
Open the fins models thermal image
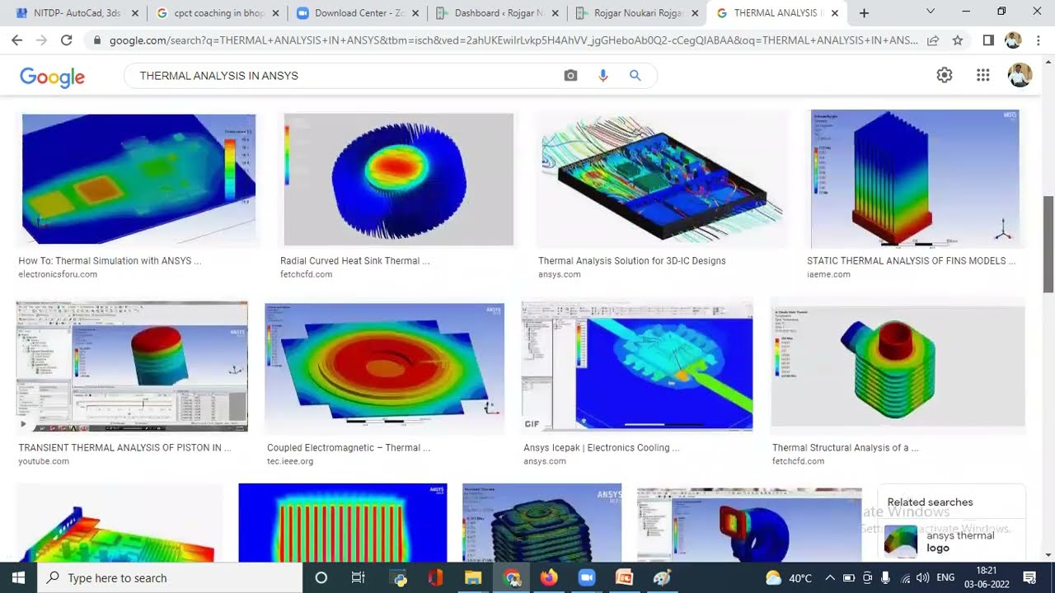(x=915, y=179)
